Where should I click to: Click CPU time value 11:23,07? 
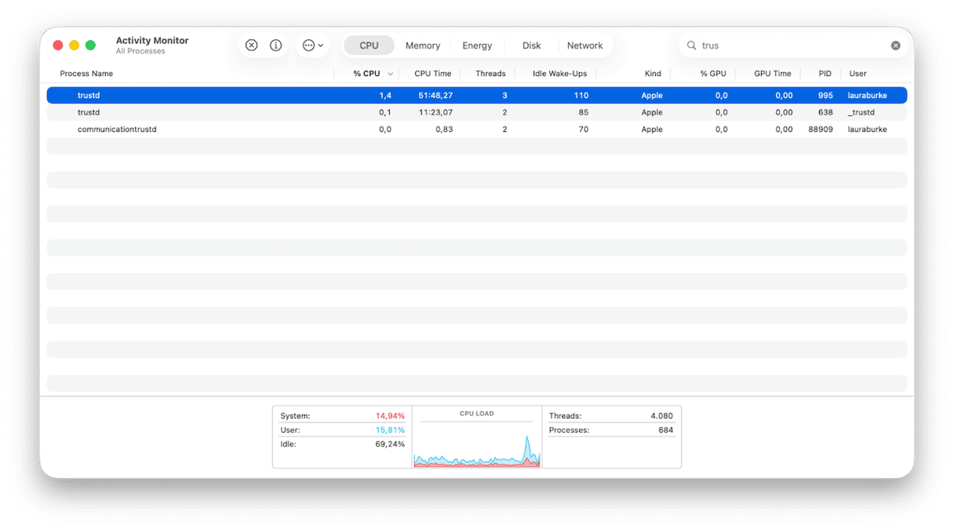point(435,112)
